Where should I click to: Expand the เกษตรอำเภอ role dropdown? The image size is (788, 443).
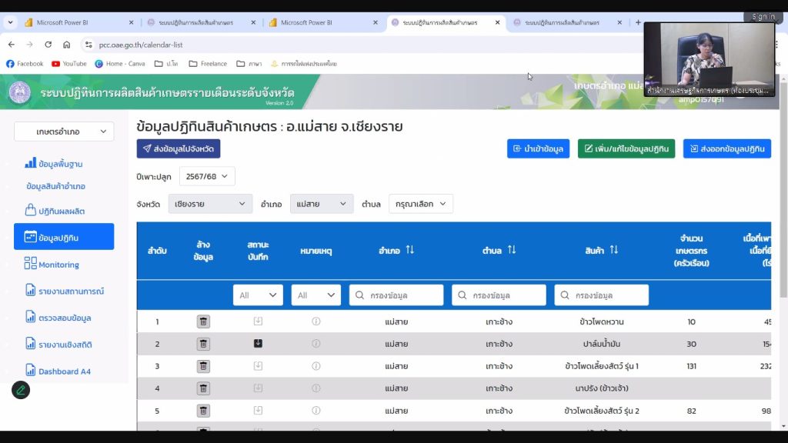tap(64, 132)
